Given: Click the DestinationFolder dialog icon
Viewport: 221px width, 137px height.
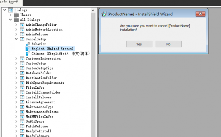Looking at the screenshot, I should [22, 78].
